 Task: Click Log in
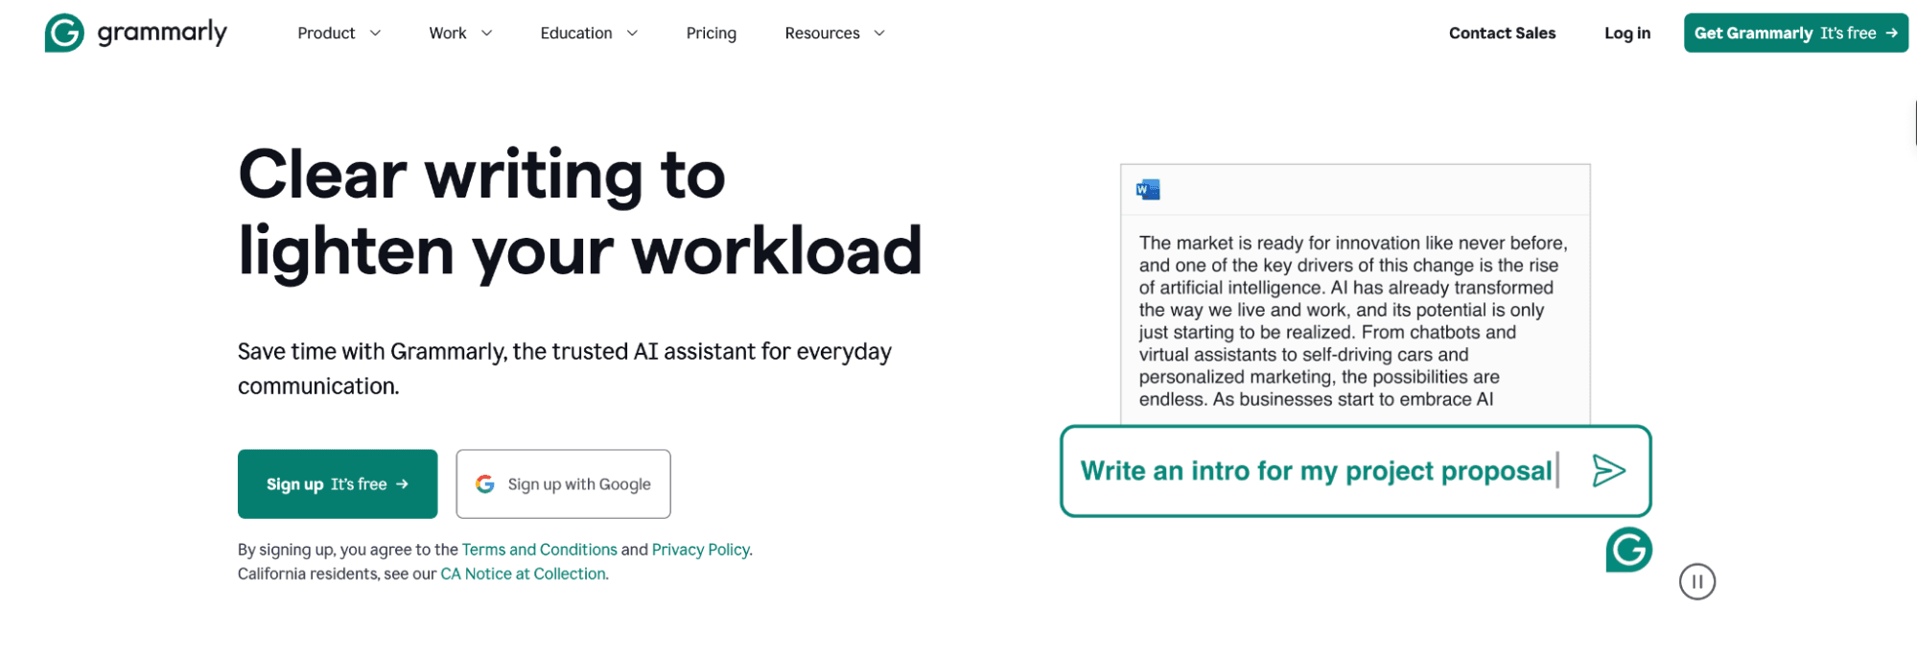1627,34
